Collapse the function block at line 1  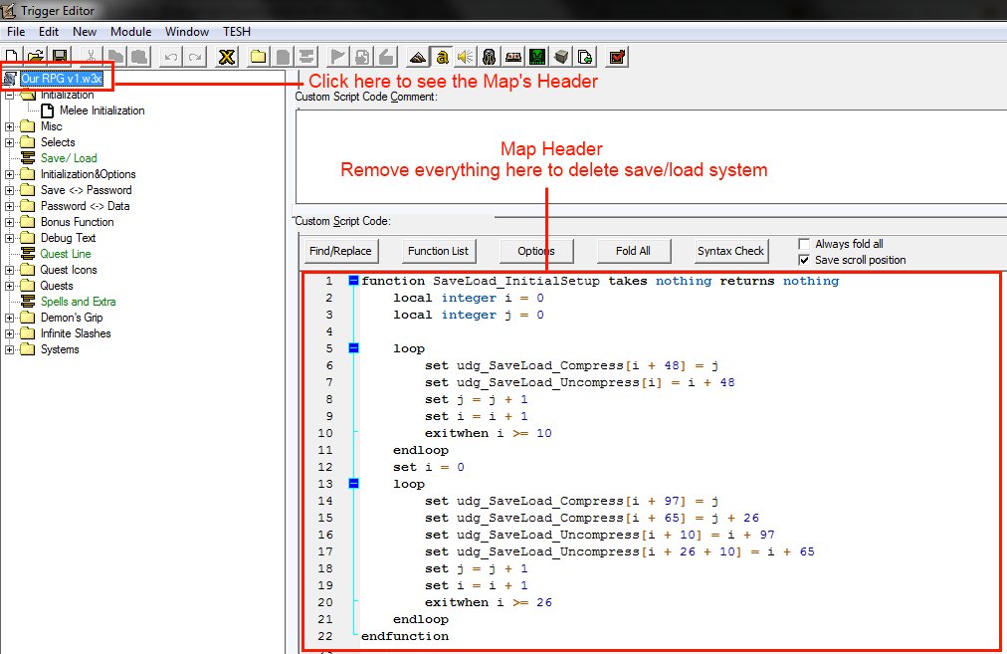(x=353, y=280)
